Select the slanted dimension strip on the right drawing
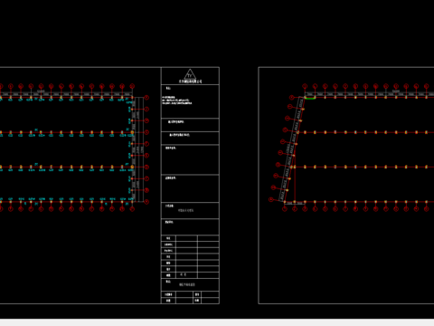The height and width of the screenshot is (326, 434). tap(292, 149)
